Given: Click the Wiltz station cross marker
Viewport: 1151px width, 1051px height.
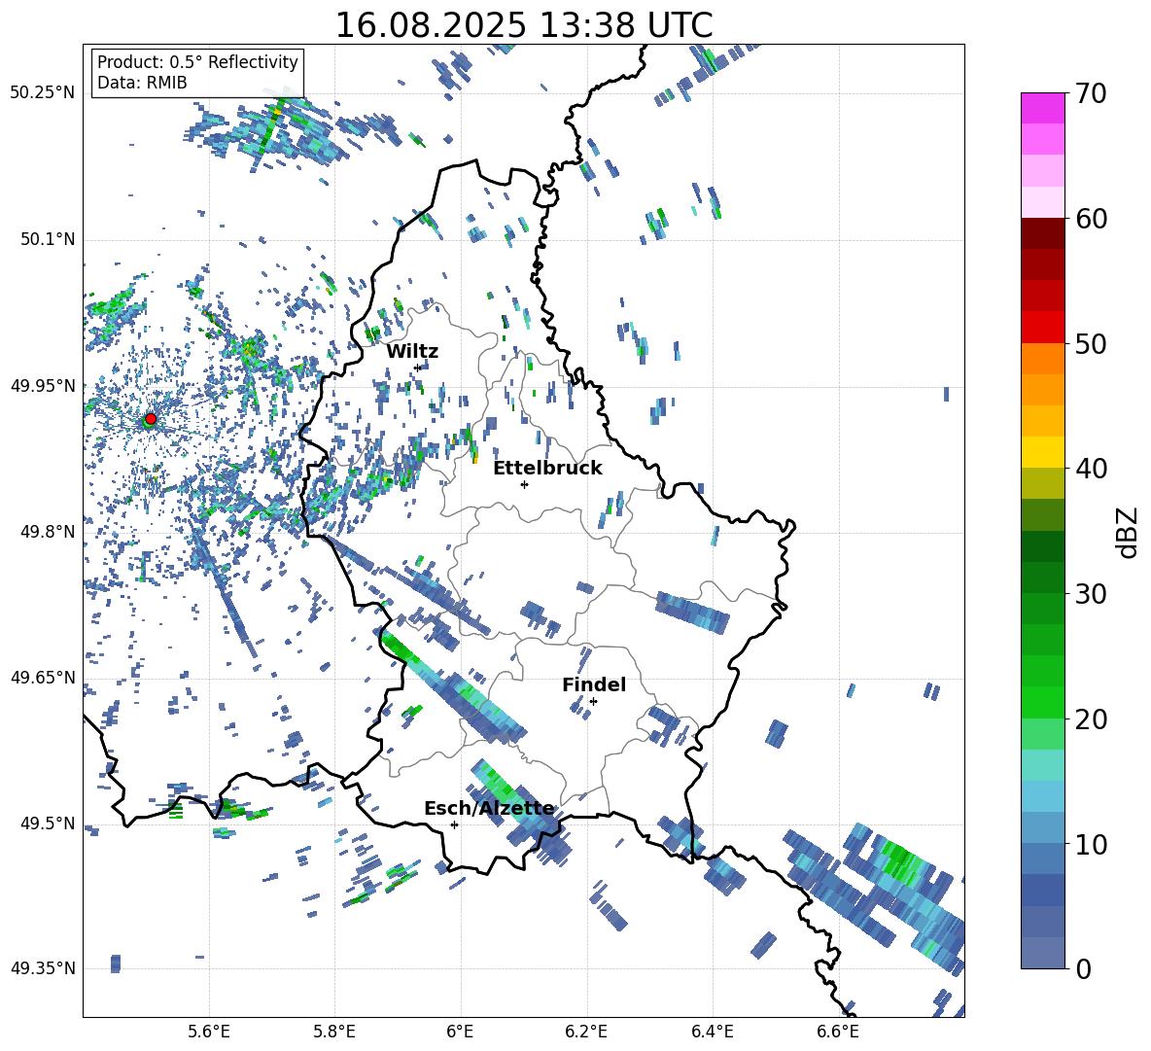Looking at the screenshot, I should click(x=418, y=368).
